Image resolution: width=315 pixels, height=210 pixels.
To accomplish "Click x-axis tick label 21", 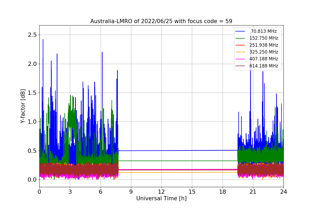I will coord(253,192).
